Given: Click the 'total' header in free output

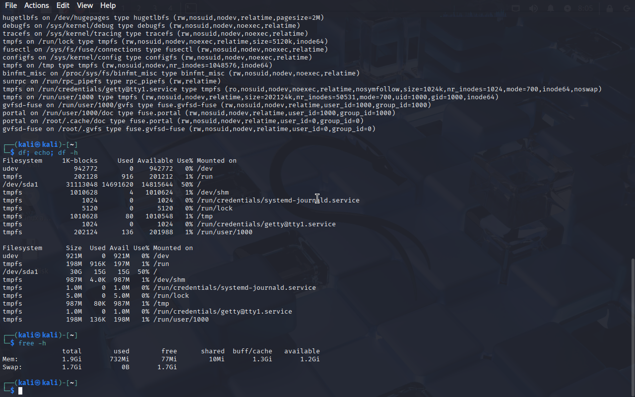Looking at the screenshot, I should [72, 351].
